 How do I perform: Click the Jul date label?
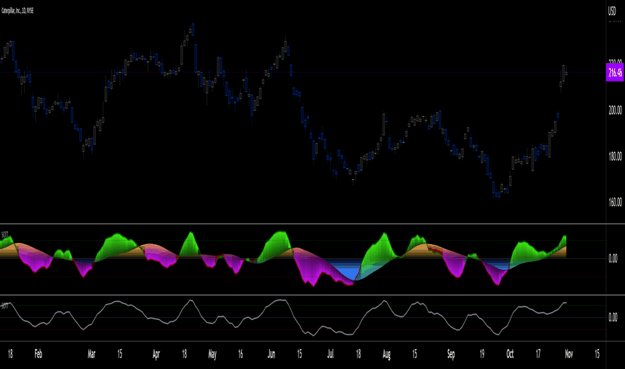tap(331, 354)
